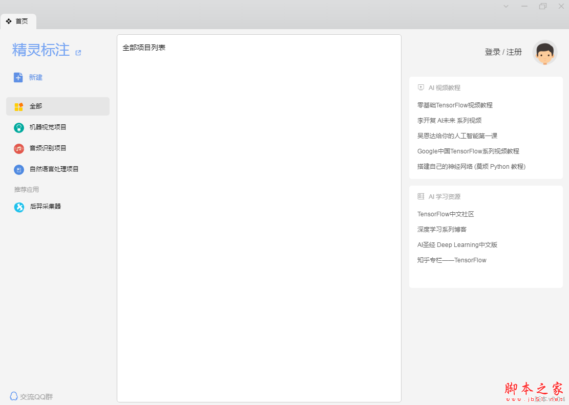This screenshot has width=569, height=405.
Task: Click the 推荐应用 section label
Action: [27, 189]
